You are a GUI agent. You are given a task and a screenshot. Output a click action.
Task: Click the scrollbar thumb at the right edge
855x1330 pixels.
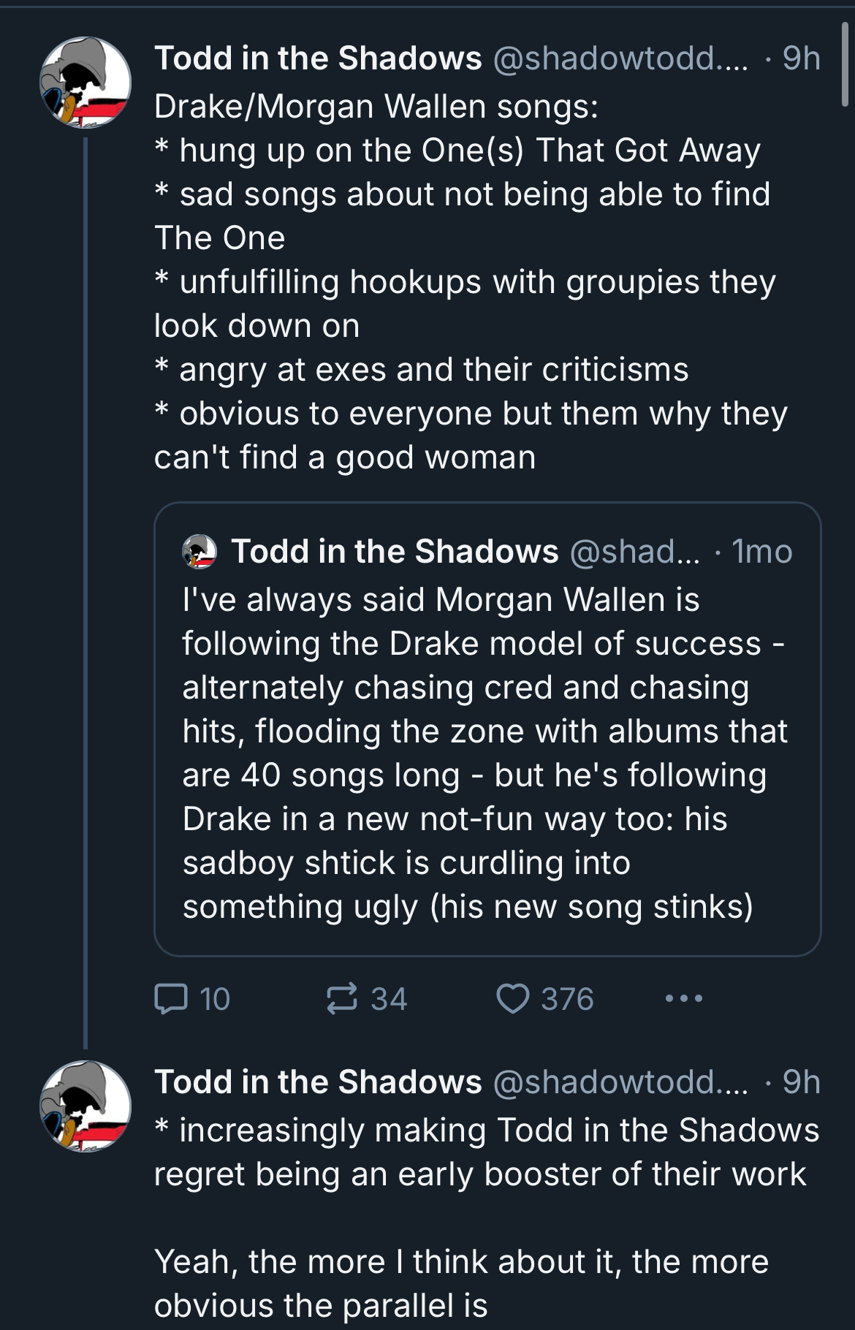(845, 64)
